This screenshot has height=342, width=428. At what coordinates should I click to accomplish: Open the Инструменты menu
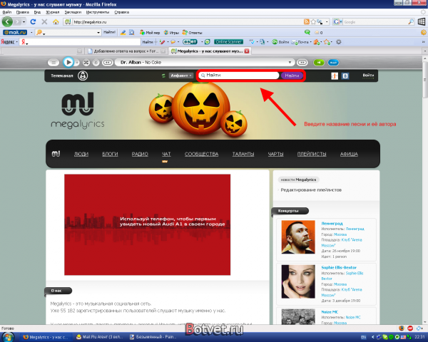[x=98, y=12]
